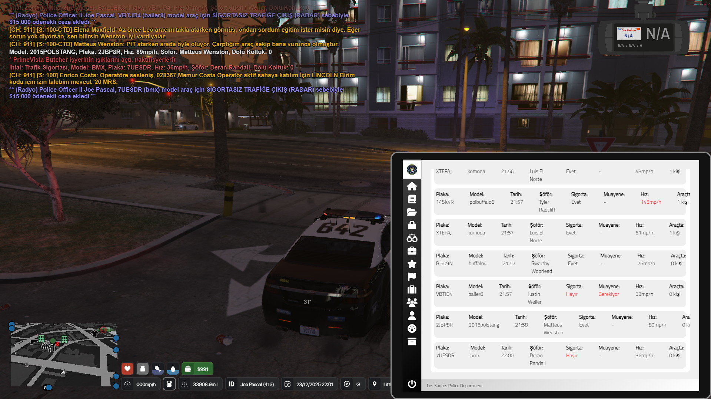This screenshot has height=399, width=711.
Task: Select the single person icon in MDT sidebar
Action: point(412,315)
